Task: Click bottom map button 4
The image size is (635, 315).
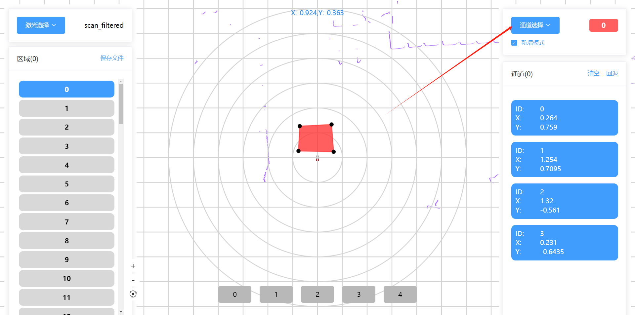Action: point(400,294)
